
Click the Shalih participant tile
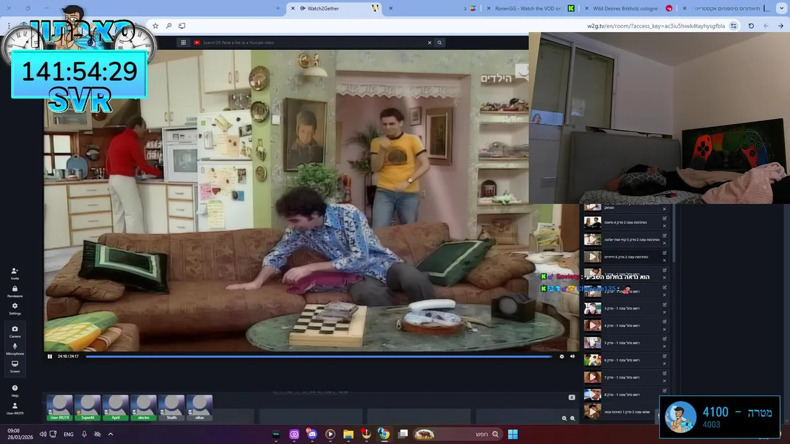click(172, 408)
